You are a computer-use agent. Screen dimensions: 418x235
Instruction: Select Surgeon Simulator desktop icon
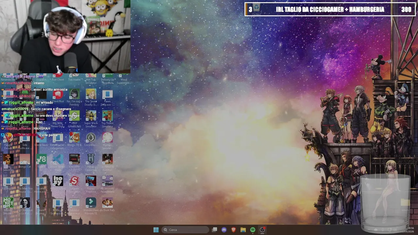click(74, 185)
